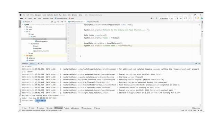This screenshot has height=124, width=222.
Task: Open terminal panel gear settings
Action: 196,63
